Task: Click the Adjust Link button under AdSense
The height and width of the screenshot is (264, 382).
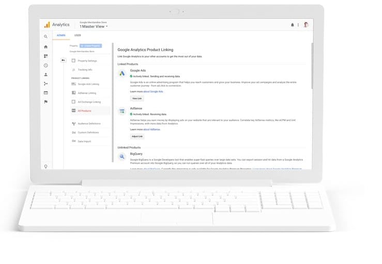Action: pos(137,136)
